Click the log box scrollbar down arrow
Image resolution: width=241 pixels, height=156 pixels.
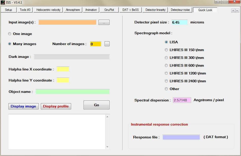pyautogui.click(x=107, y=147)
